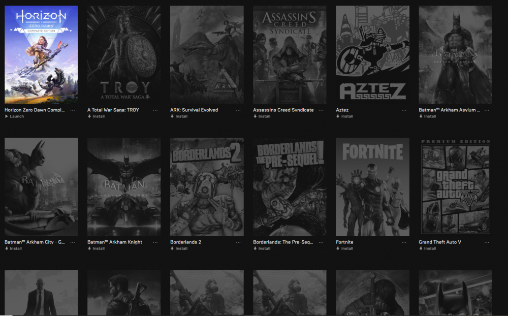Install Batman Arkham Knight

coord(96,248)
